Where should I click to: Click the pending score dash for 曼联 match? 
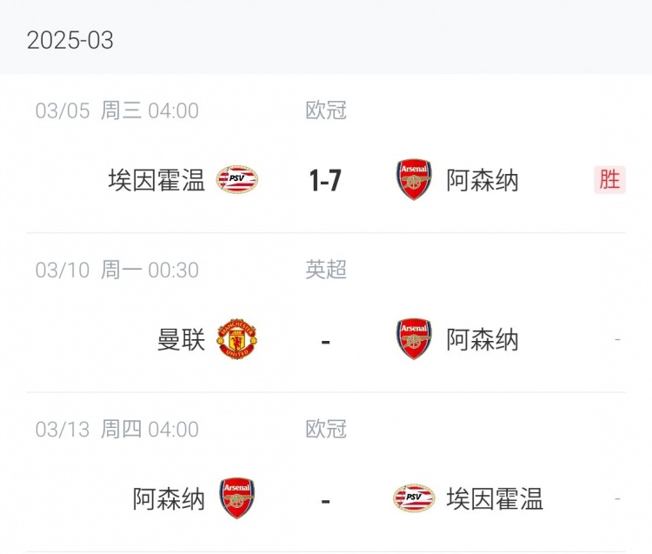pos(325,340)
